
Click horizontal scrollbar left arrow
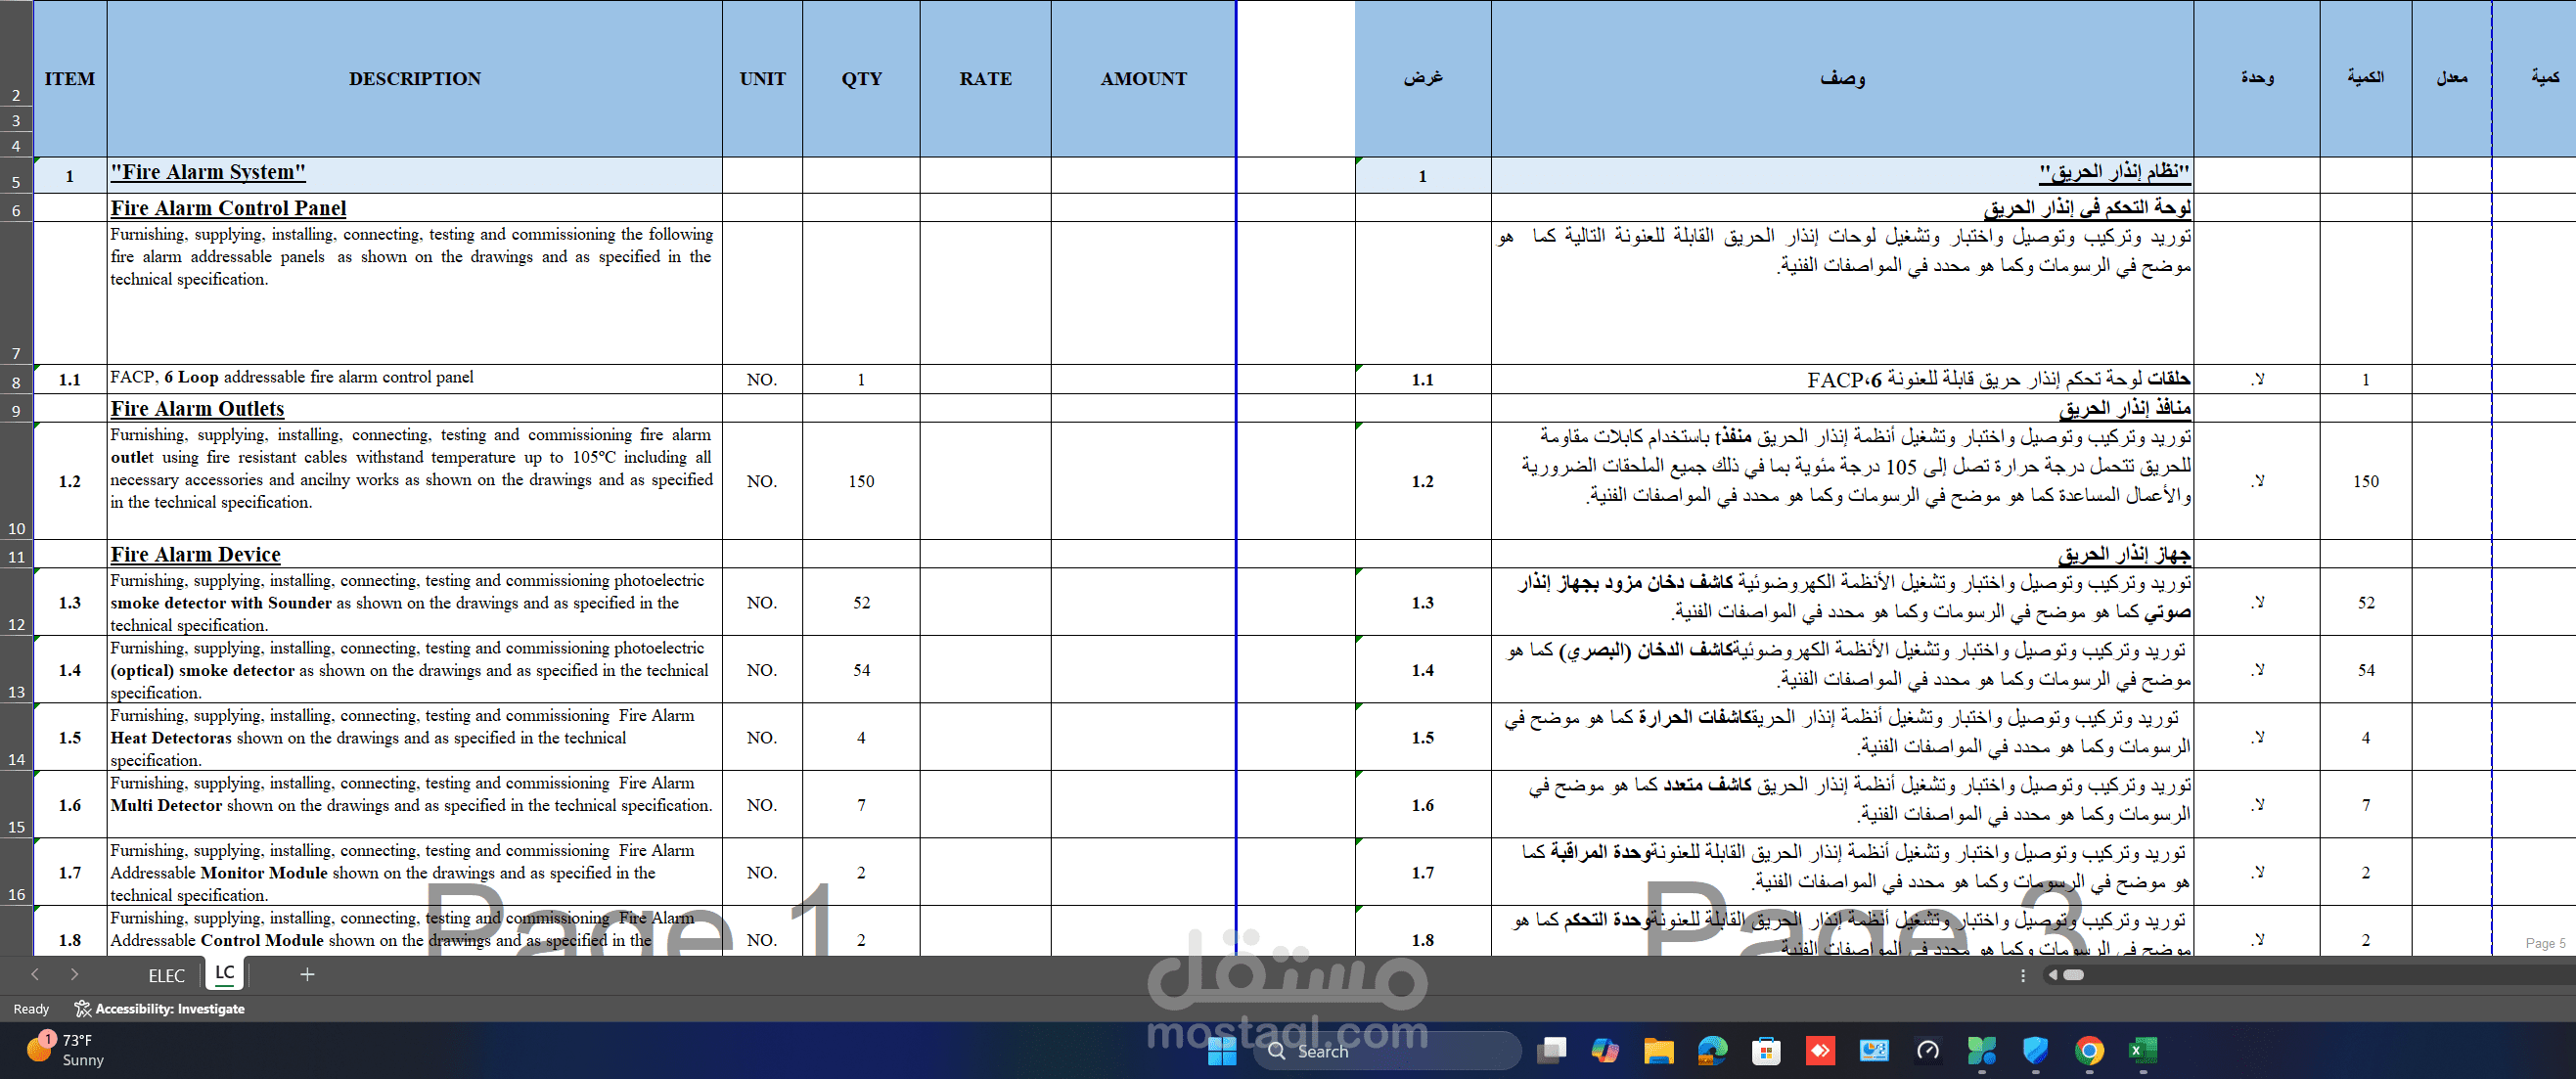pyautogui.click(x=2052, y=975)
